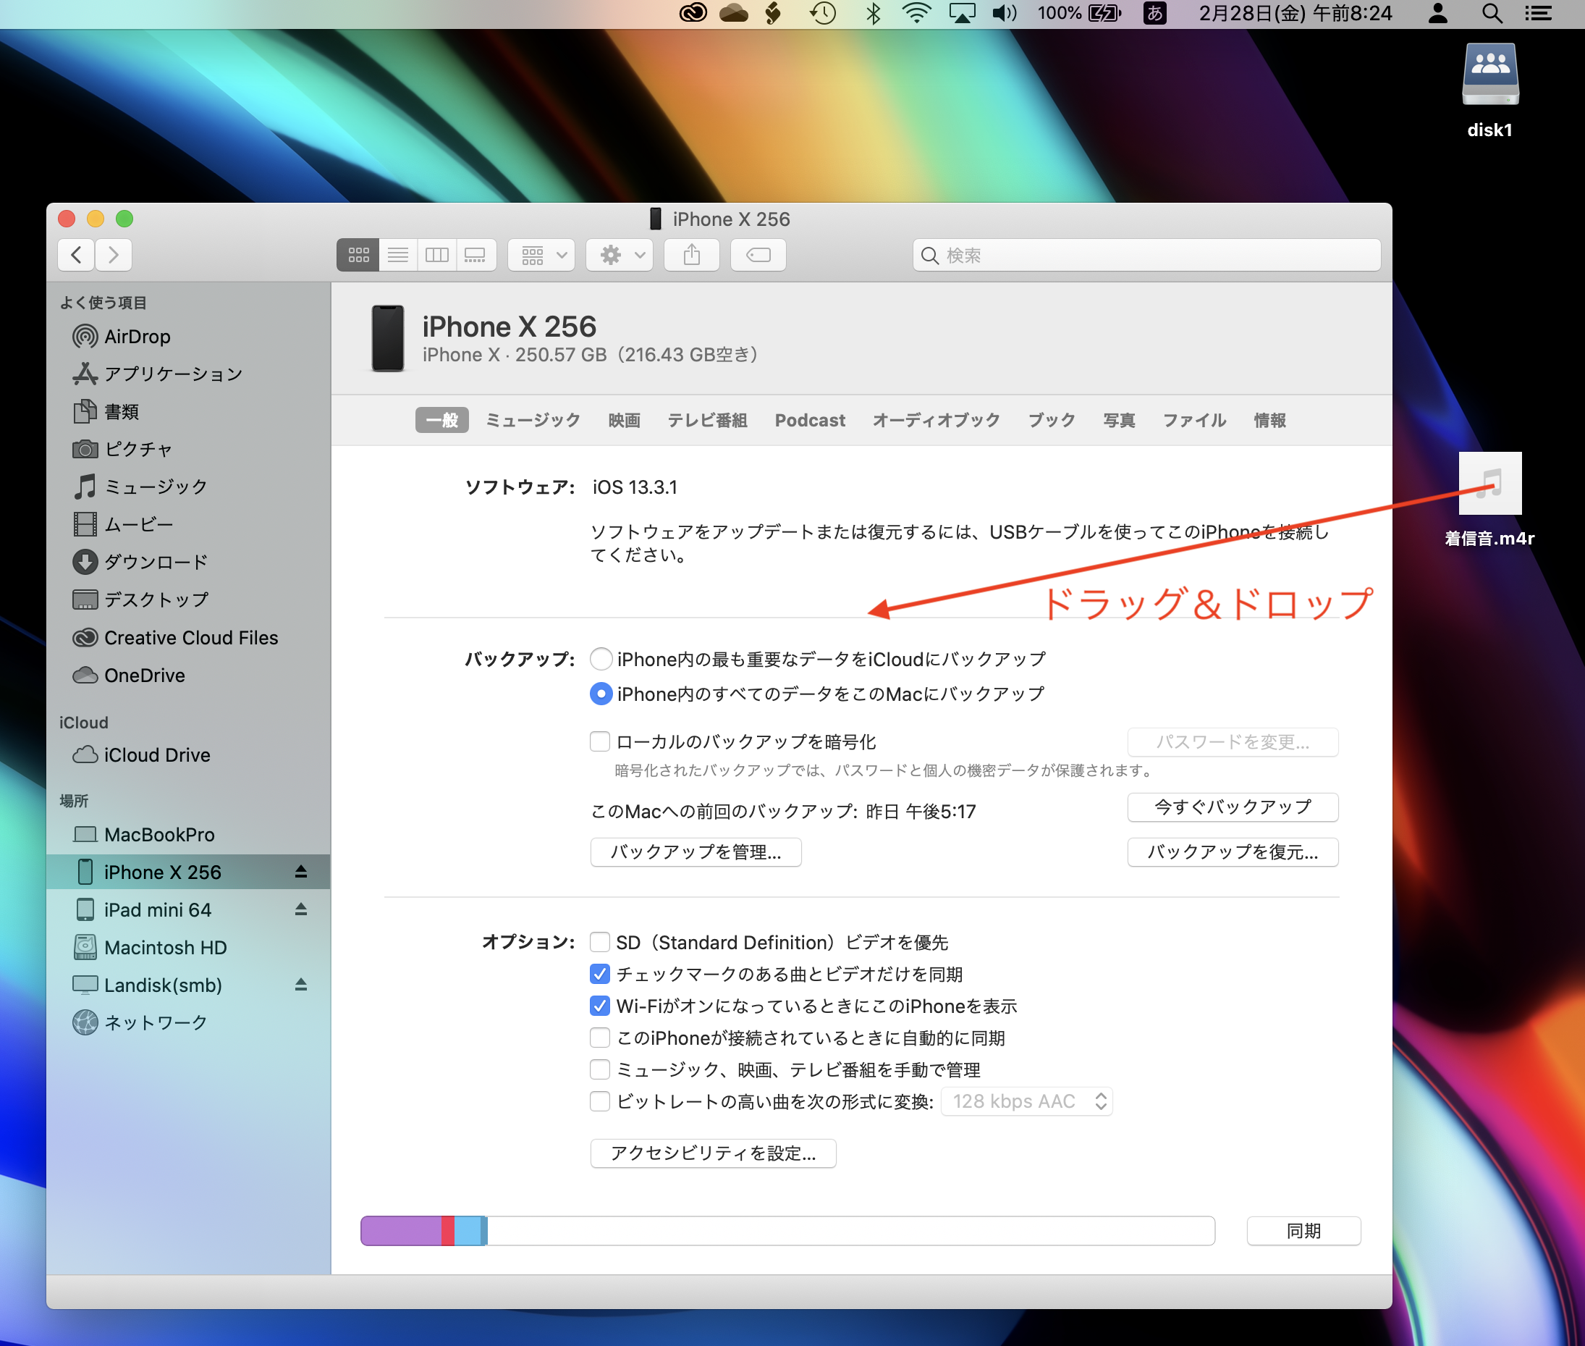Click the Finder search field
1585x1346 pixels.
[1146, 255]
